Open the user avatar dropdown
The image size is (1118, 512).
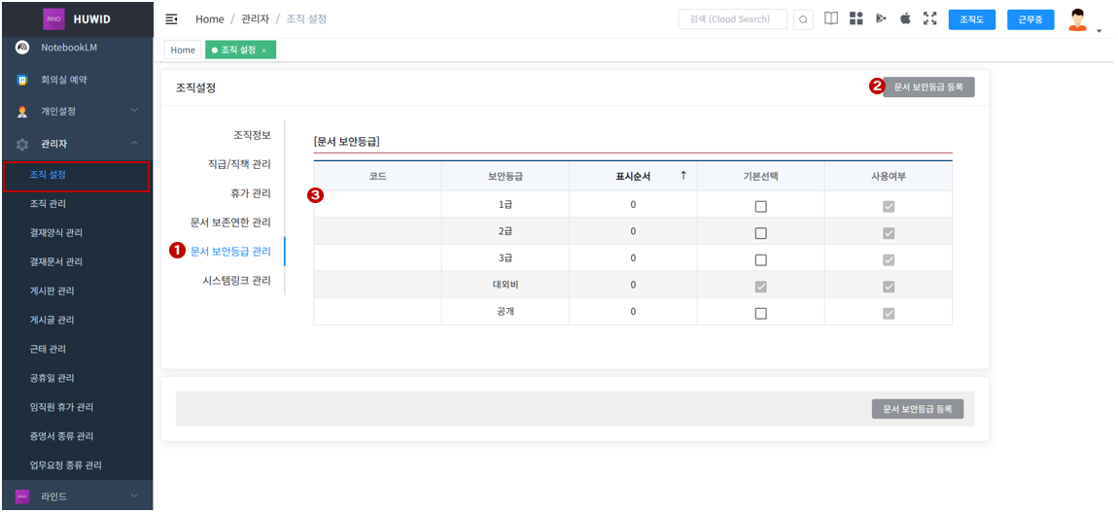pyautogui.click(x=1081, y=20)
